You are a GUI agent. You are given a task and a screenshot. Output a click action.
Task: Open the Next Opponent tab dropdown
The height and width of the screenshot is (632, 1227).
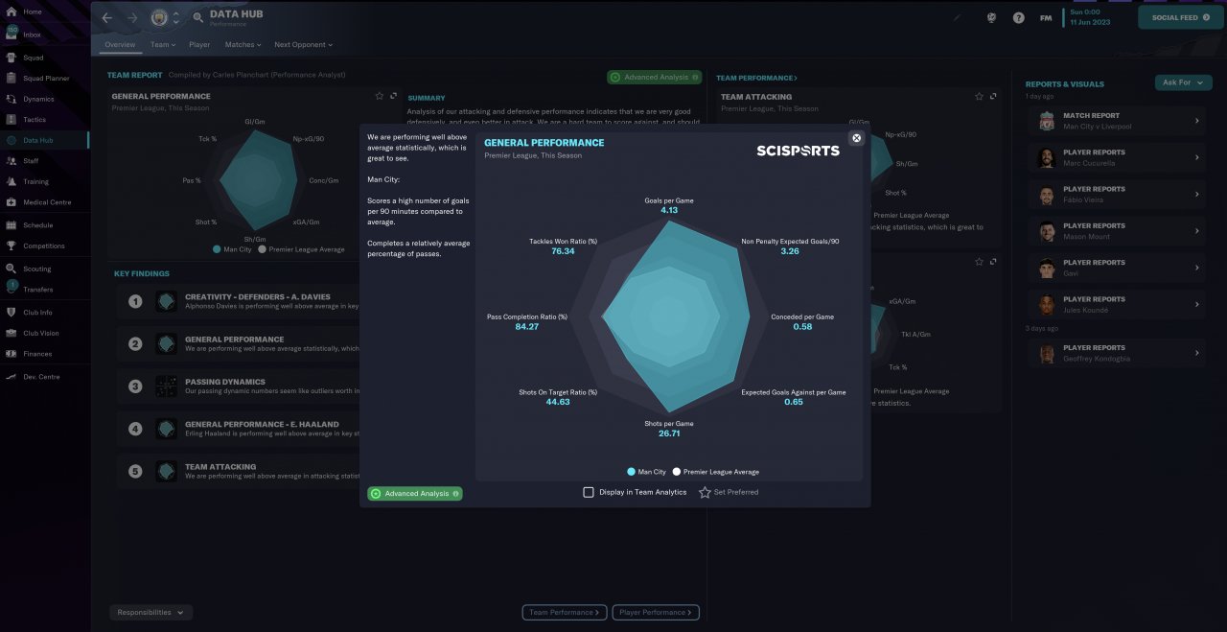tap(303, 44)
